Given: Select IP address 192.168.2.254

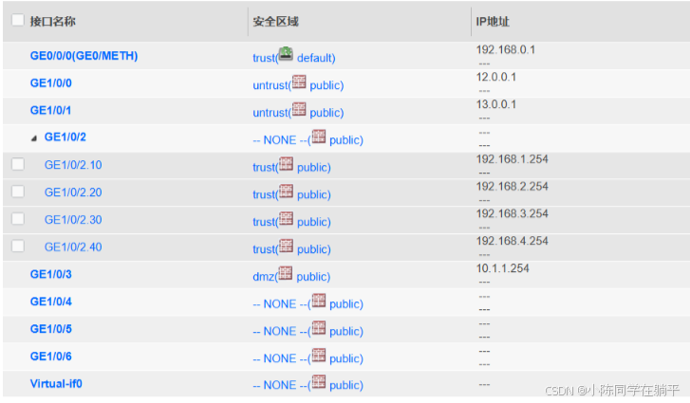Looking at the screenshot, I should click(x=513, y=187).
